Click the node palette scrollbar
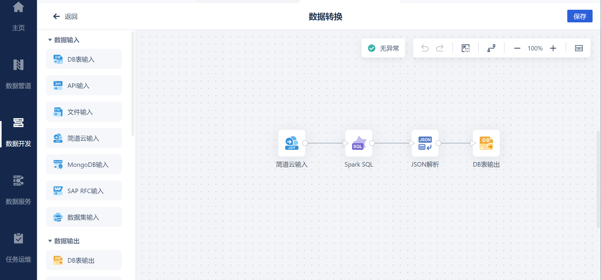This screenshot has width=601, height=280. (133, 83)
